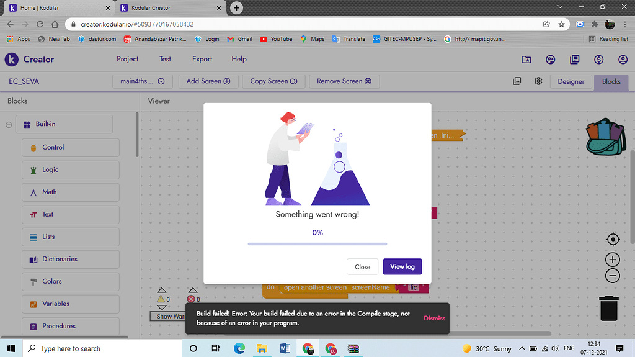The image size is (635, 357).
Task: Reload the current page
Action: click(x=40, y=24)
